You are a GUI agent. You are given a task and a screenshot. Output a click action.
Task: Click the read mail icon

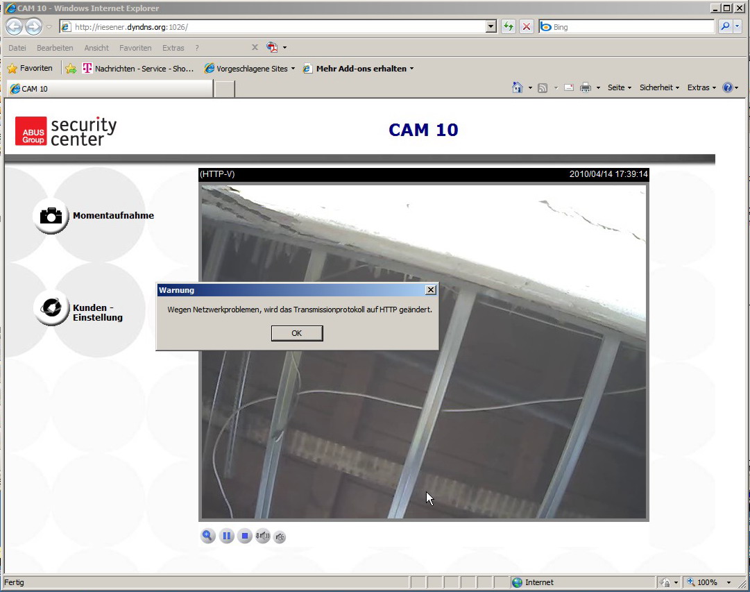tap(569, 87)
